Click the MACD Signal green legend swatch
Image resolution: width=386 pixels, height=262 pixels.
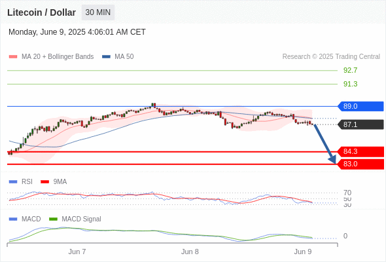(53, 219)
